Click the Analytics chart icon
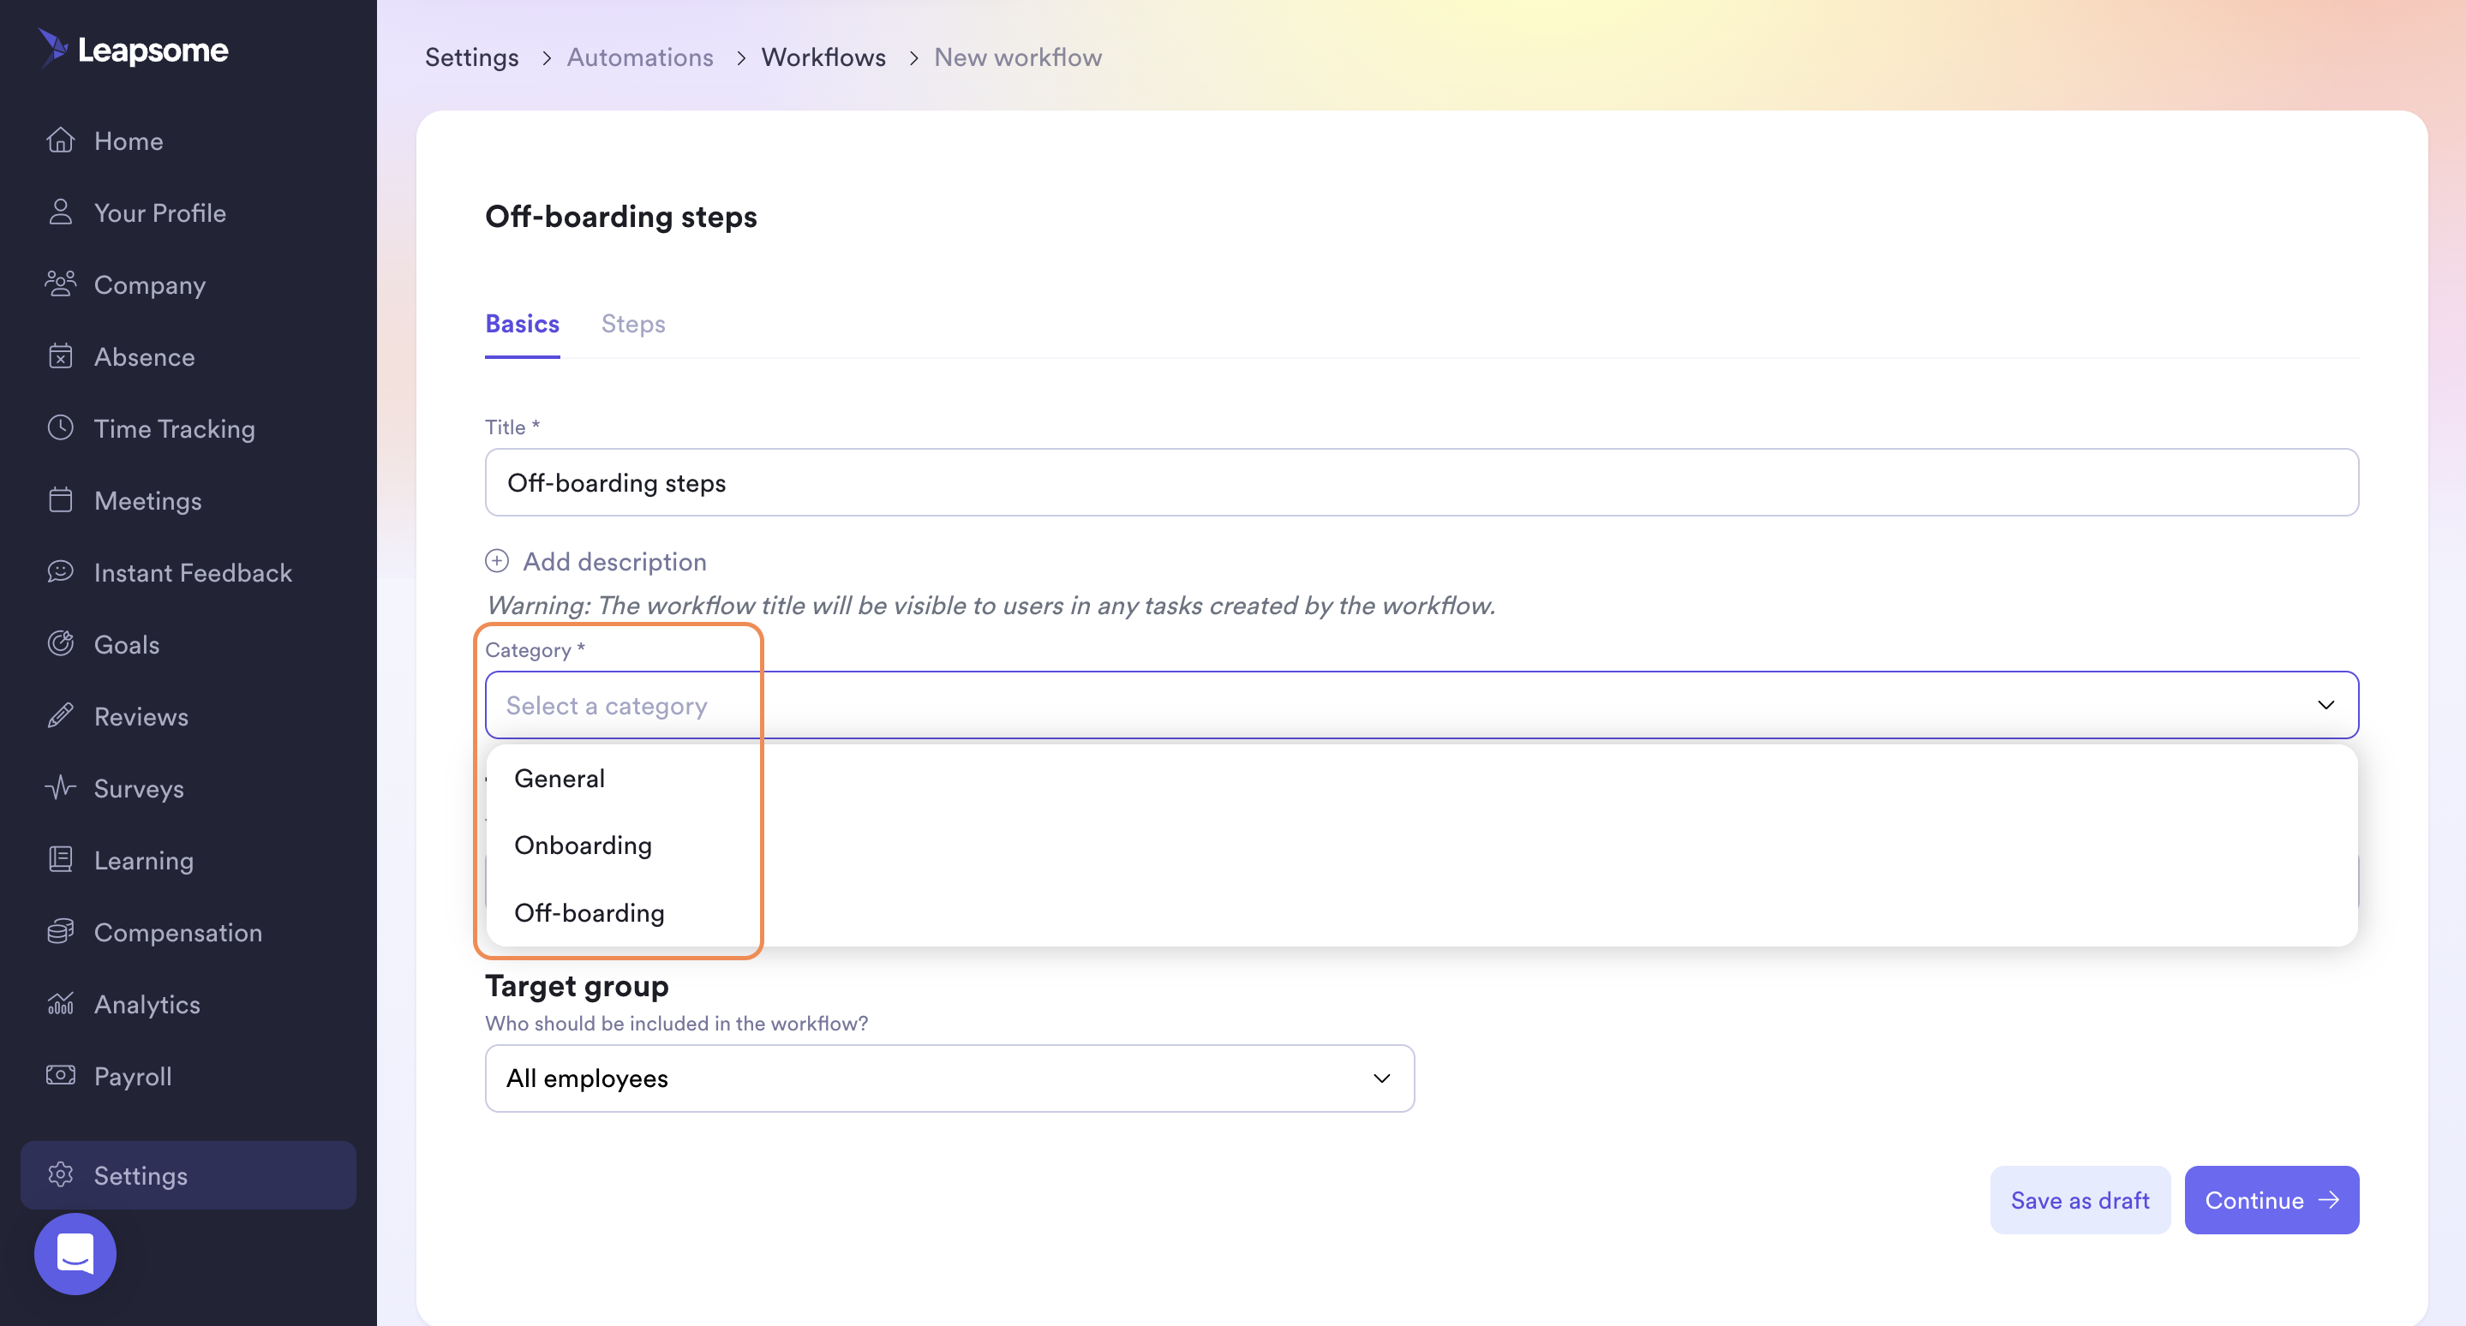This screenshot has height=1326, width=2466. point(60,1004)
